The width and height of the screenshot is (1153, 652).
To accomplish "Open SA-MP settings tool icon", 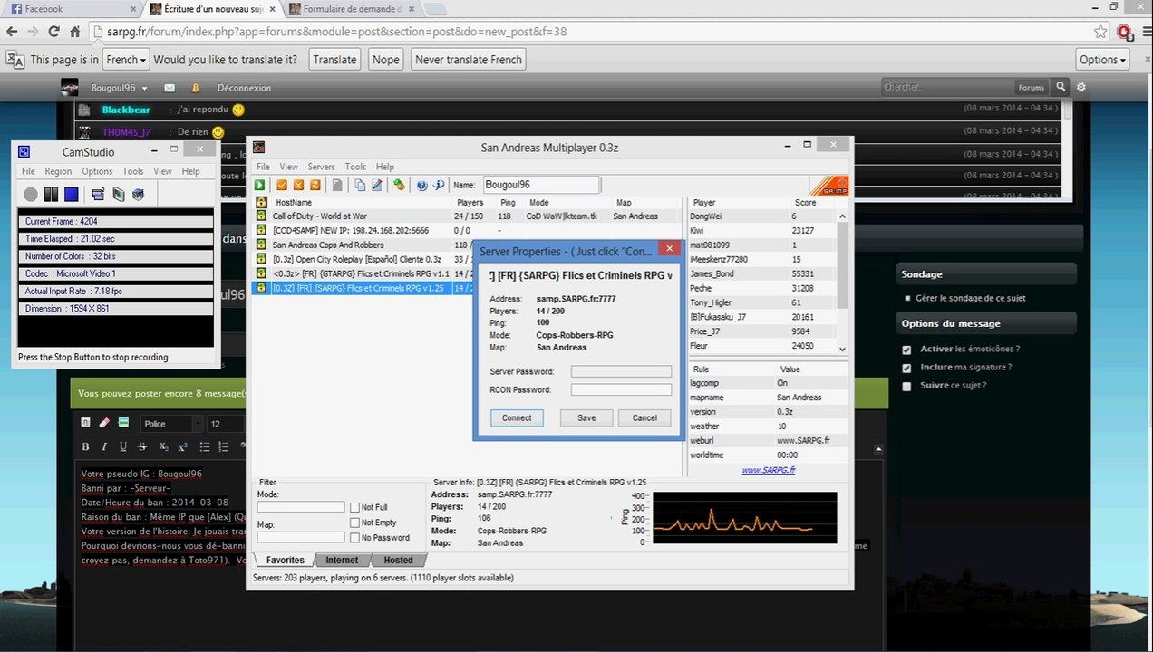I will pyautogui.click(x=399, y=185).
